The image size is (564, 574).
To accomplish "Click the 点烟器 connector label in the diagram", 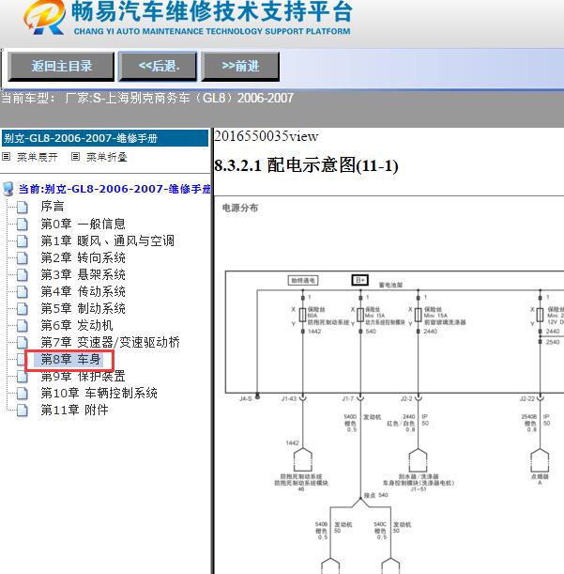I will tap(540, 476).
